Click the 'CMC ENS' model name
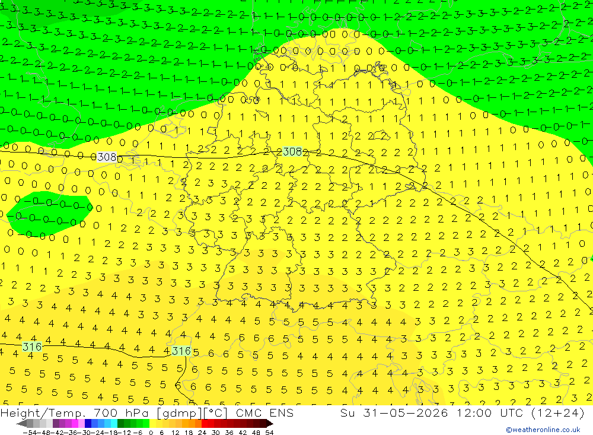593x435 pixels. point(264,412)
